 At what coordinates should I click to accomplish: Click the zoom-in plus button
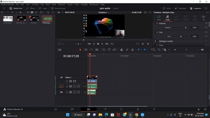coord(186,49)
